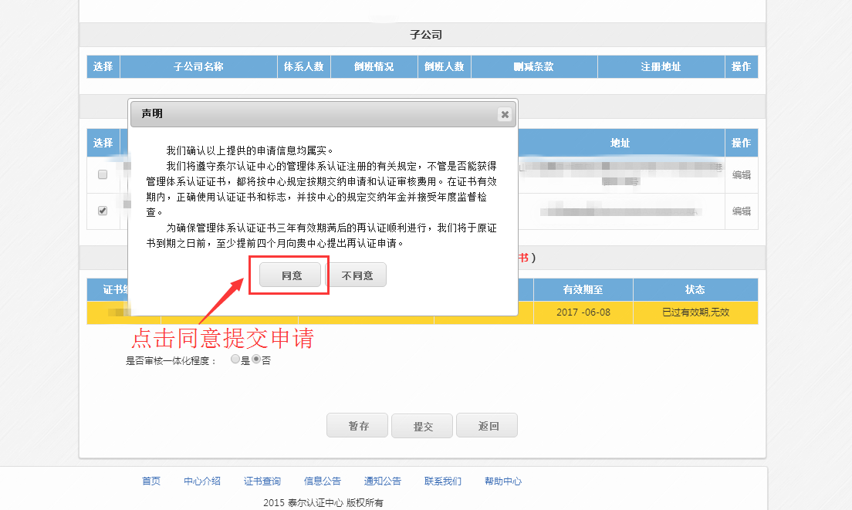Open 中心介绍 in the footer navigation
Screen dimensions: 852x510
pos(202,481)
